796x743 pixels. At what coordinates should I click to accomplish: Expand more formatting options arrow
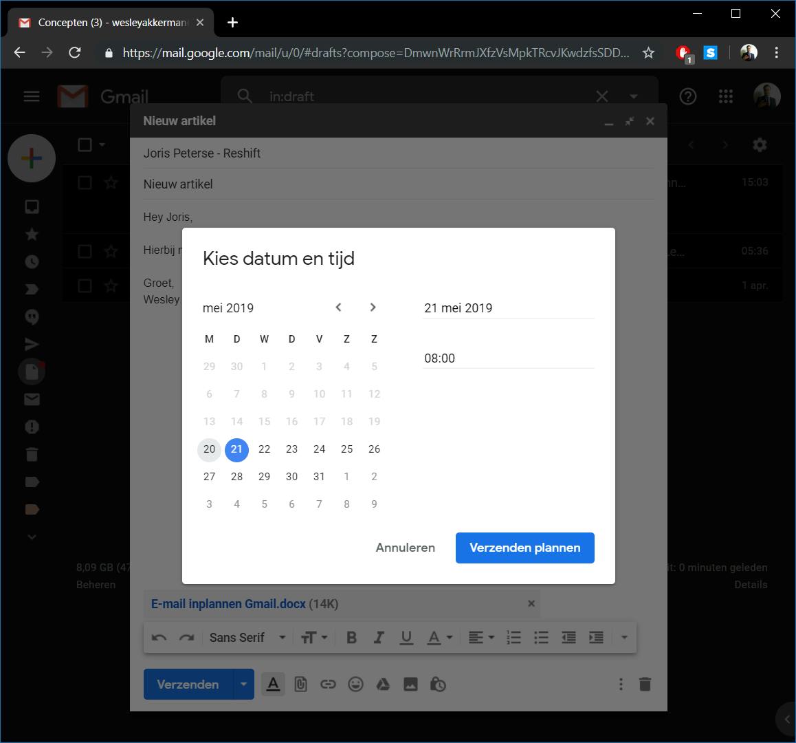coord(624,637)
